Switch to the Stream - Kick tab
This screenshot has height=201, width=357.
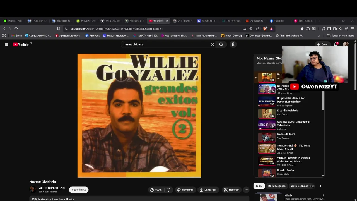(x=13, y=21)
